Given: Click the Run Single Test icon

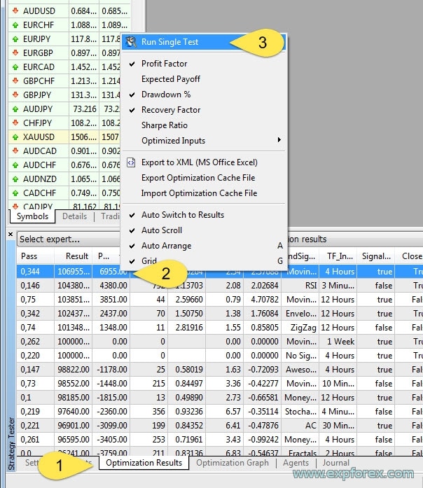Looking at the screenshot, I should click(x=131, y=42).
